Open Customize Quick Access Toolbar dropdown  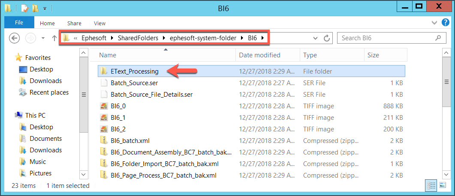[x=45, y=9]
